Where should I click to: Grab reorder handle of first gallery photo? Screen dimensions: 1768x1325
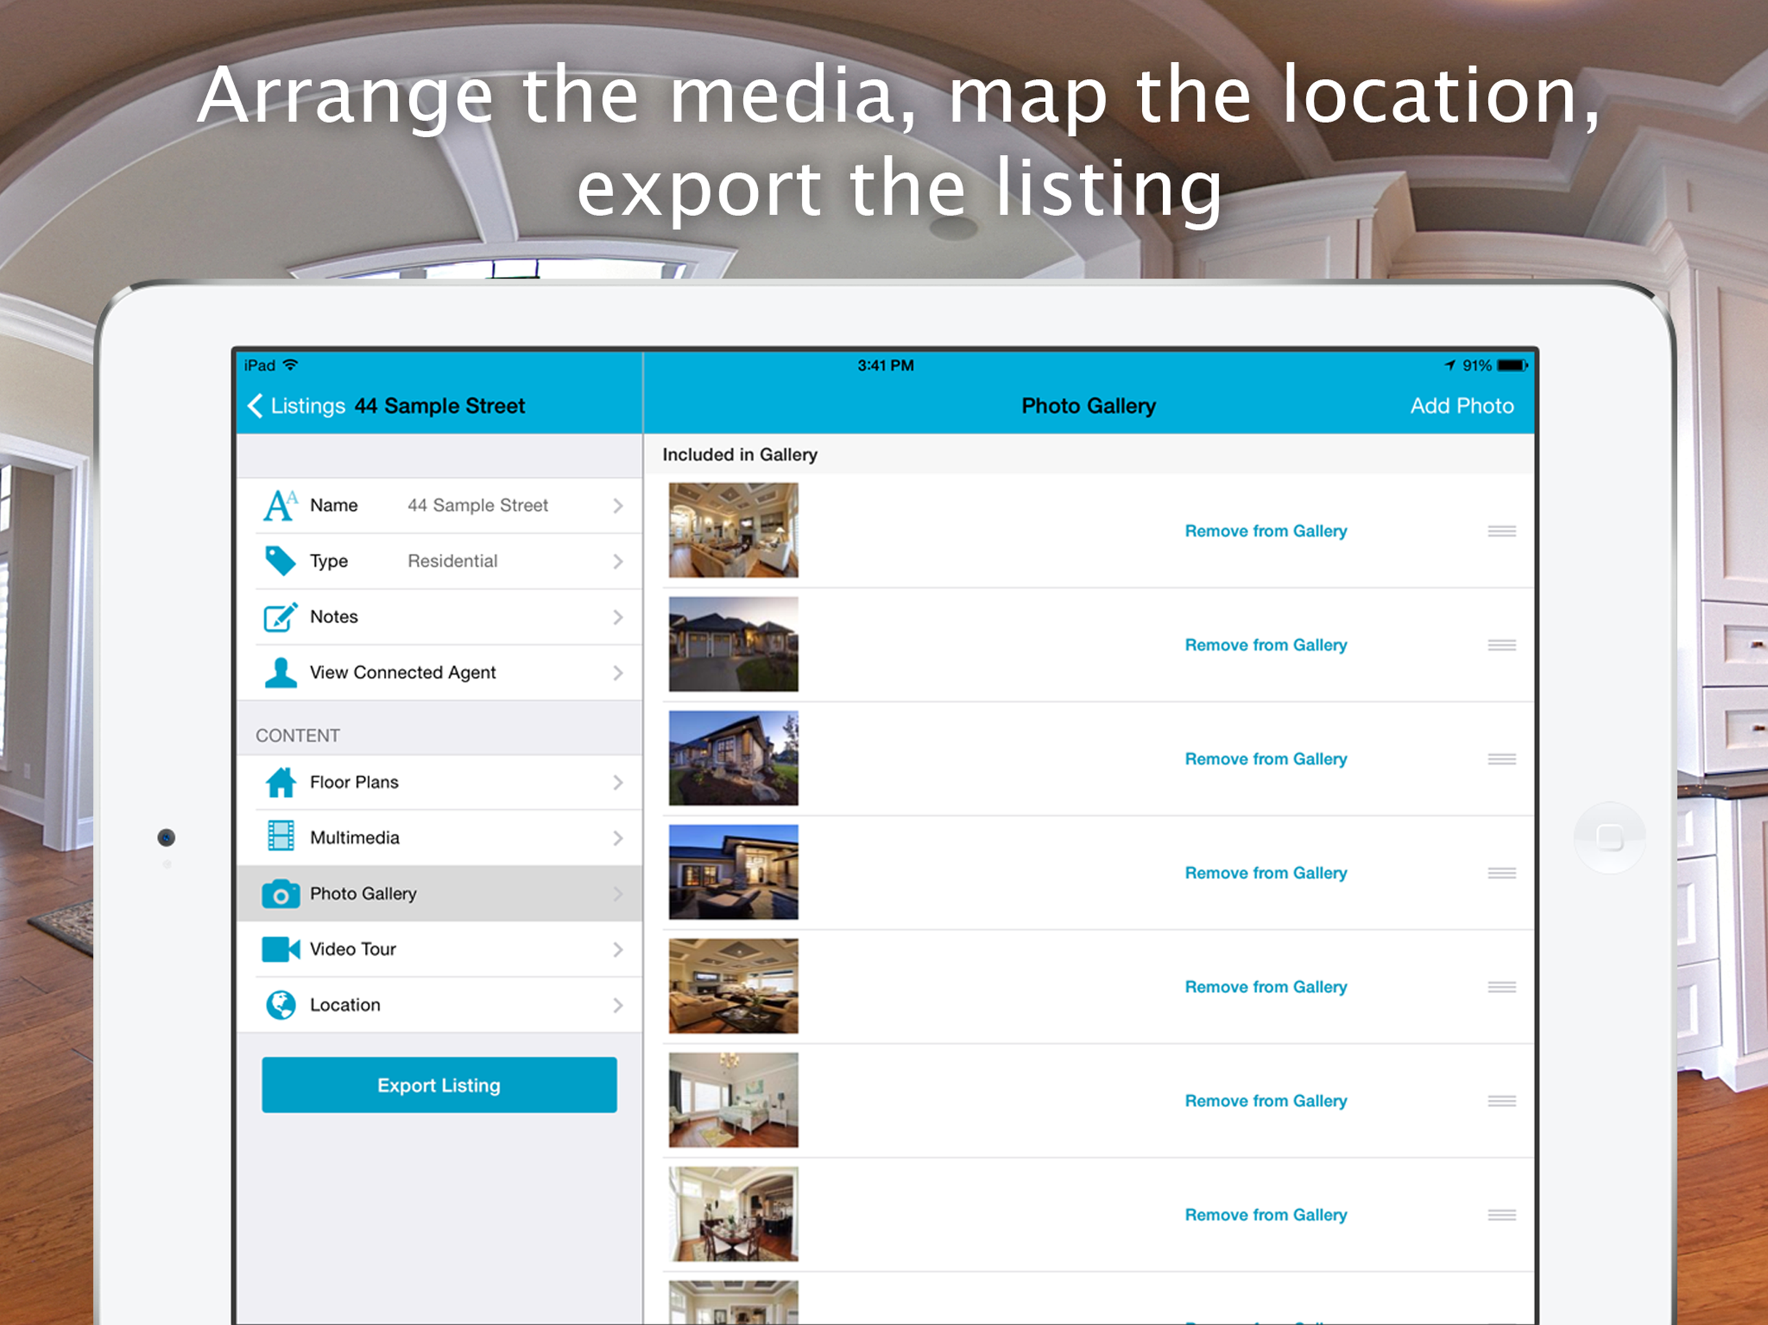tap(1502, 531)
